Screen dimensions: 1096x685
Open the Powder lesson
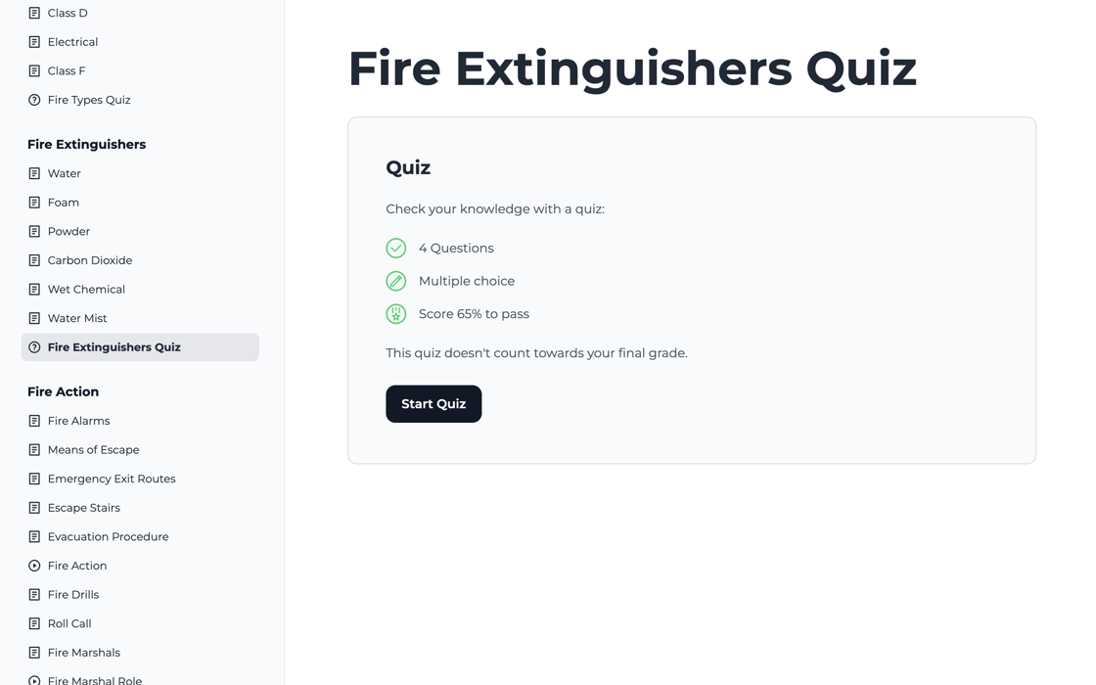click(70, 231)
